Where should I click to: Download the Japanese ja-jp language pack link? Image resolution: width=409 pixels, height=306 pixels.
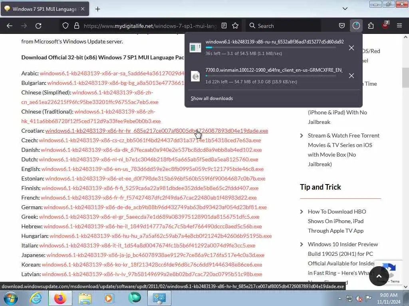pyautogui.click(x=155, y=255)
